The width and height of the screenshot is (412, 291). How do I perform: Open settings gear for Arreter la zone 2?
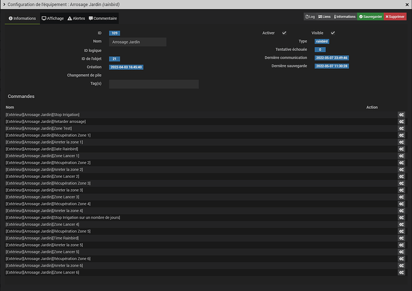pyautogui.click(x=401, y=170)
